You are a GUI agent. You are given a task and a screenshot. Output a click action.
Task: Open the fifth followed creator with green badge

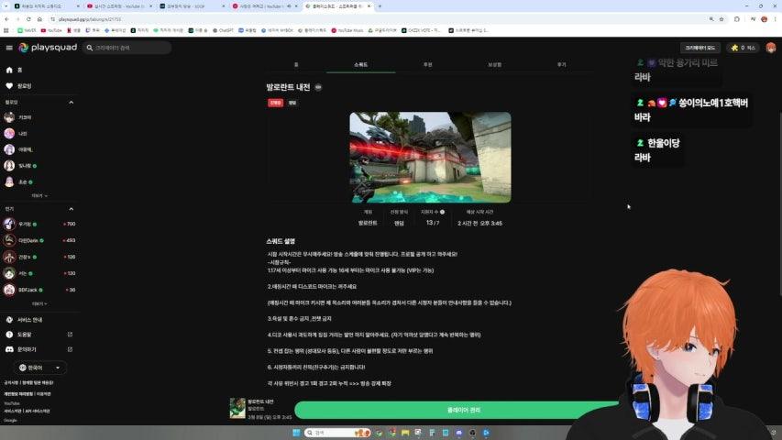9,181
